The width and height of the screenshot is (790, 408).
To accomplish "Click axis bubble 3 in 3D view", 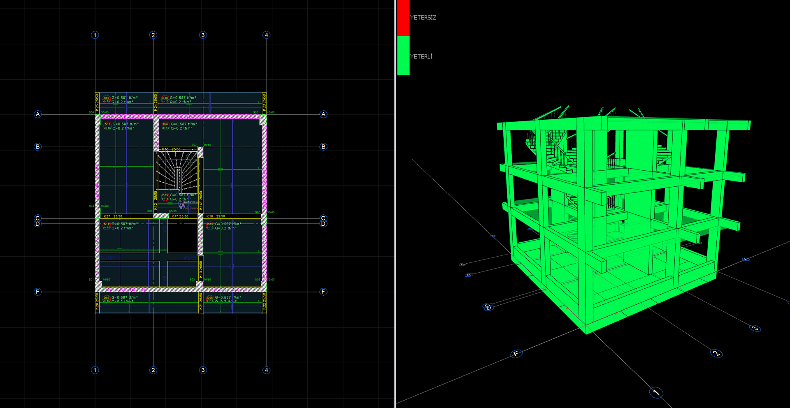I will coord(755,328).
